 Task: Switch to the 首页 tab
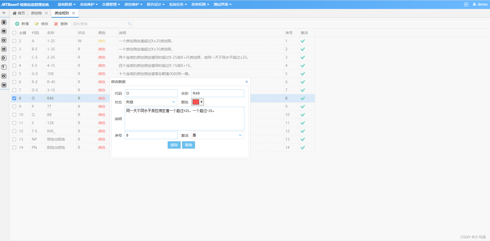(19, 13)
